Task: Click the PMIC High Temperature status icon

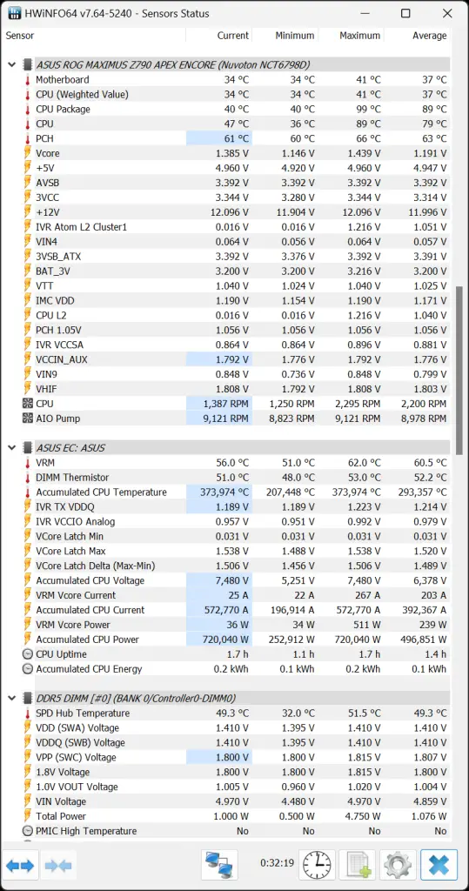Action: click(x=27, y=831)
